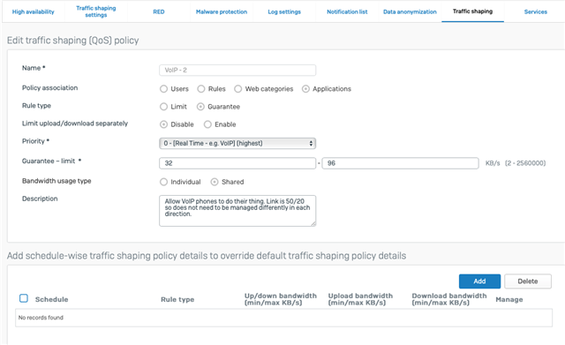Click Add to create schedule entry
This screenshot has width=565, height=345.
(x=479, y=281)
